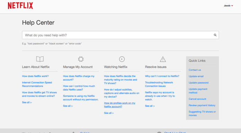This screenshot has width=241, height=133.
Task: Click Update payment method quick link
Action: (x=198, y=91)
